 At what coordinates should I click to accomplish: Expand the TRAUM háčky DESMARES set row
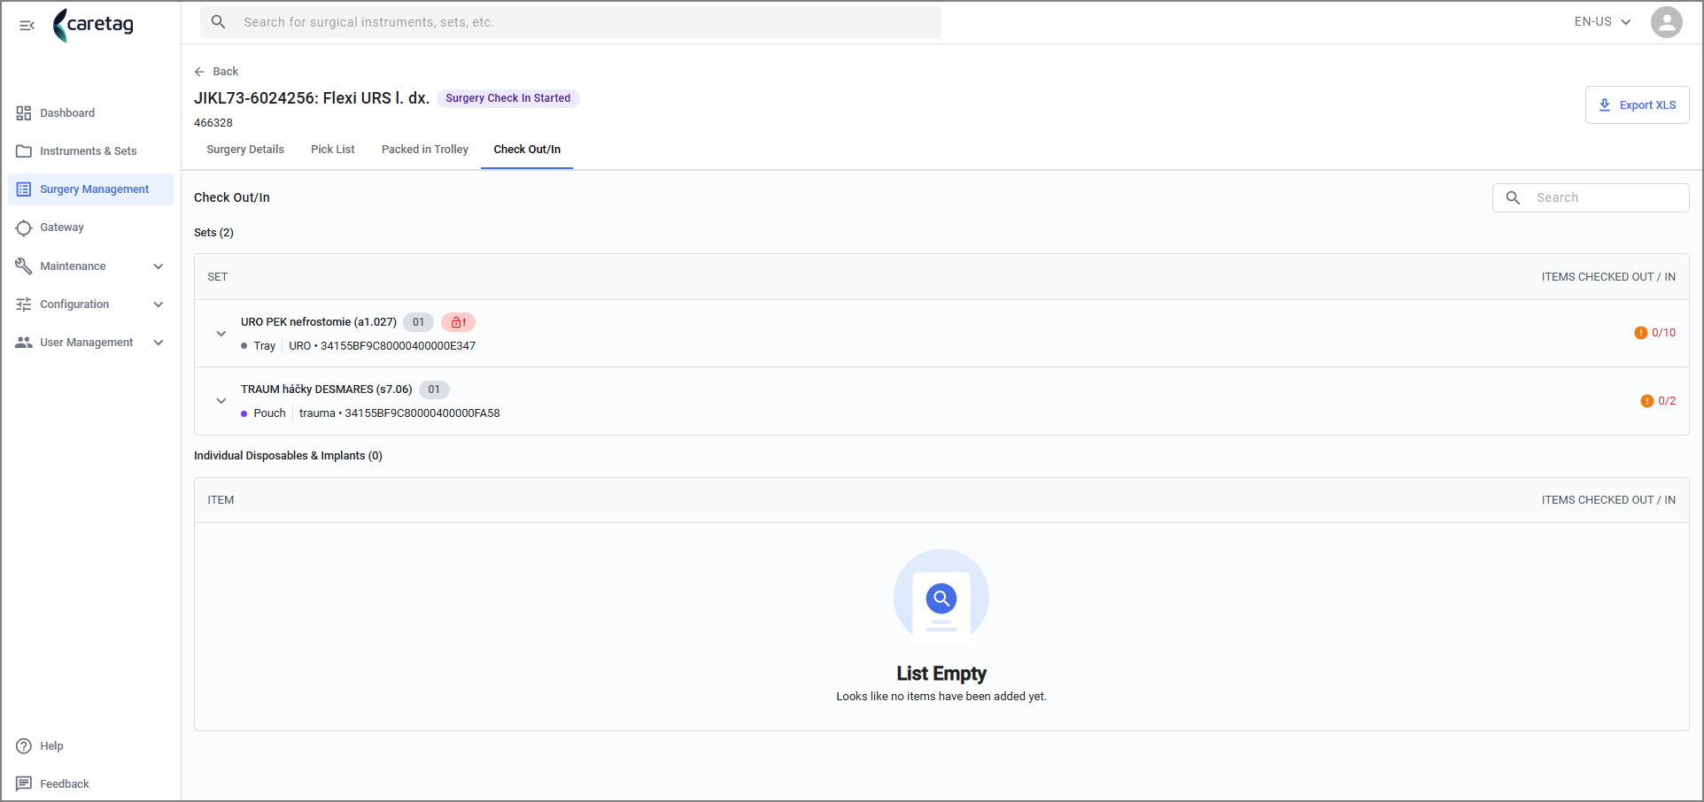click(x=221, y=401)
